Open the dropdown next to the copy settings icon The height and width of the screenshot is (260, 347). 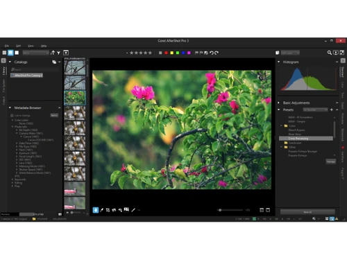pyautogui.click(x=290, y=53)
